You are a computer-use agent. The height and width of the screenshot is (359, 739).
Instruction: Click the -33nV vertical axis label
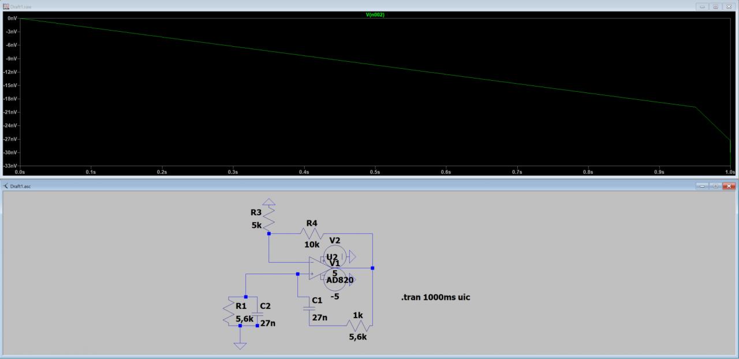tap(12, 166)
